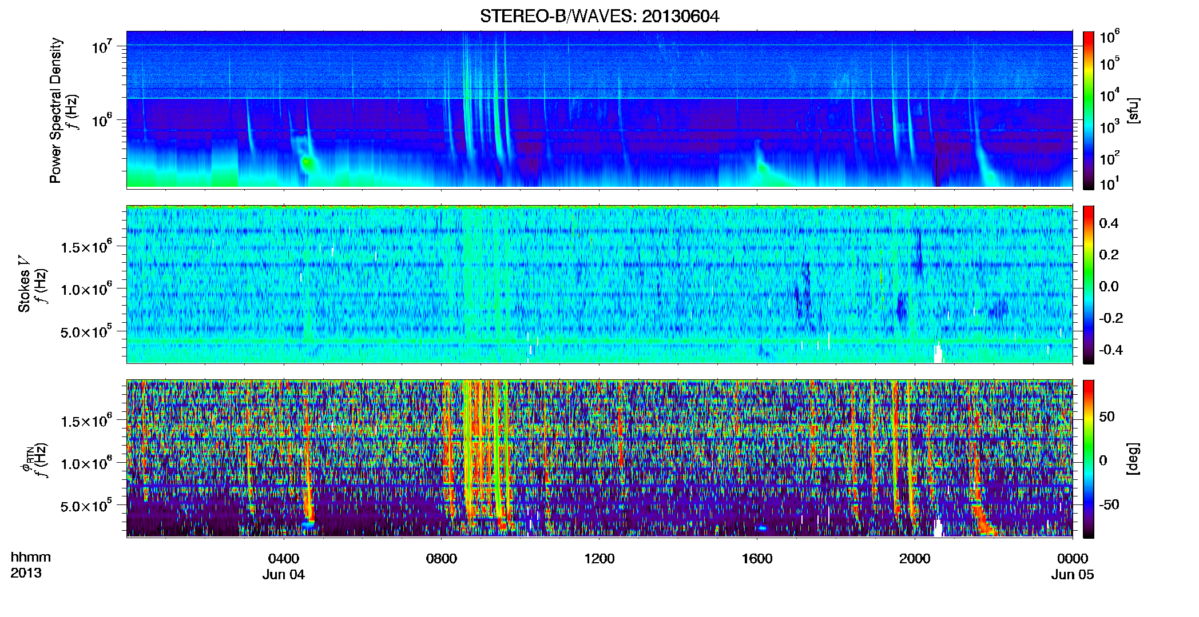Click the 5.0×10^5 tick on phi RTN panel
The width and height of the screenshot is (1199, 617).
pyautogui.click(x=86, y=506)
